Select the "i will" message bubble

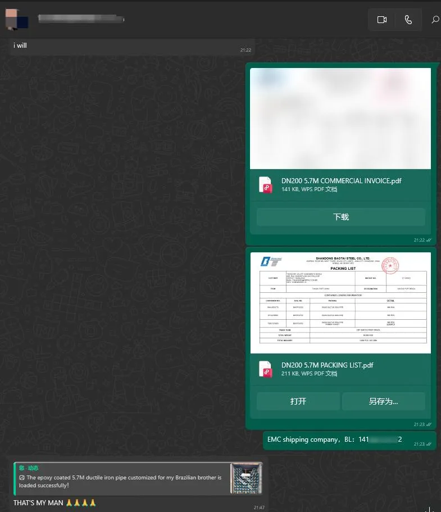point(20,46)
